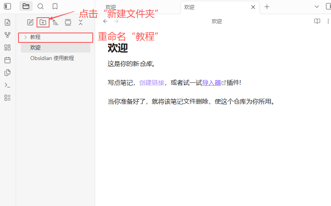Open the file explorer folder tab
Image resolution: width=331 pixels, height=206 pixels.
[x=26, y=6]
